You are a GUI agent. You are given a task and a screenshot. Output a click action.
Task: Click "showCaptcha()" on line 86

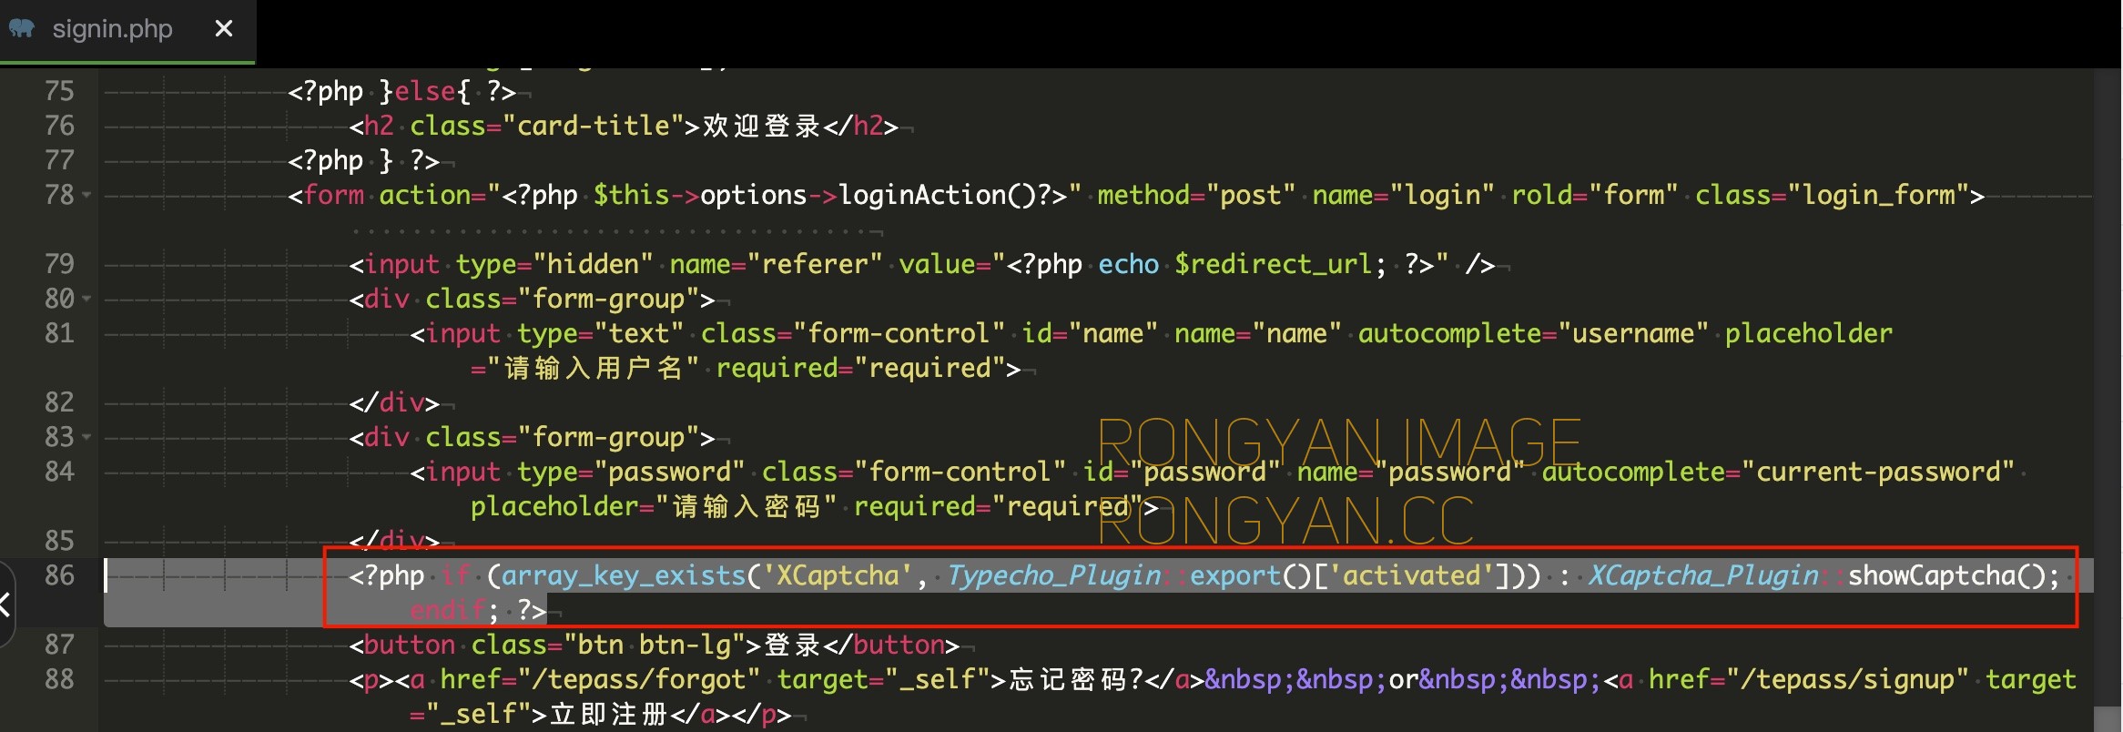coord(1946,575)
